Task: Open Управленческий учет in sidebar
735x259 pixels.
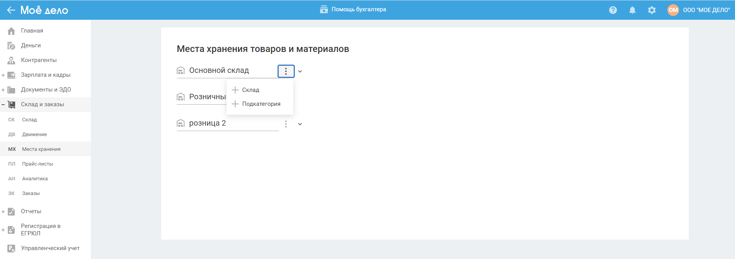Action: (50, 248)
